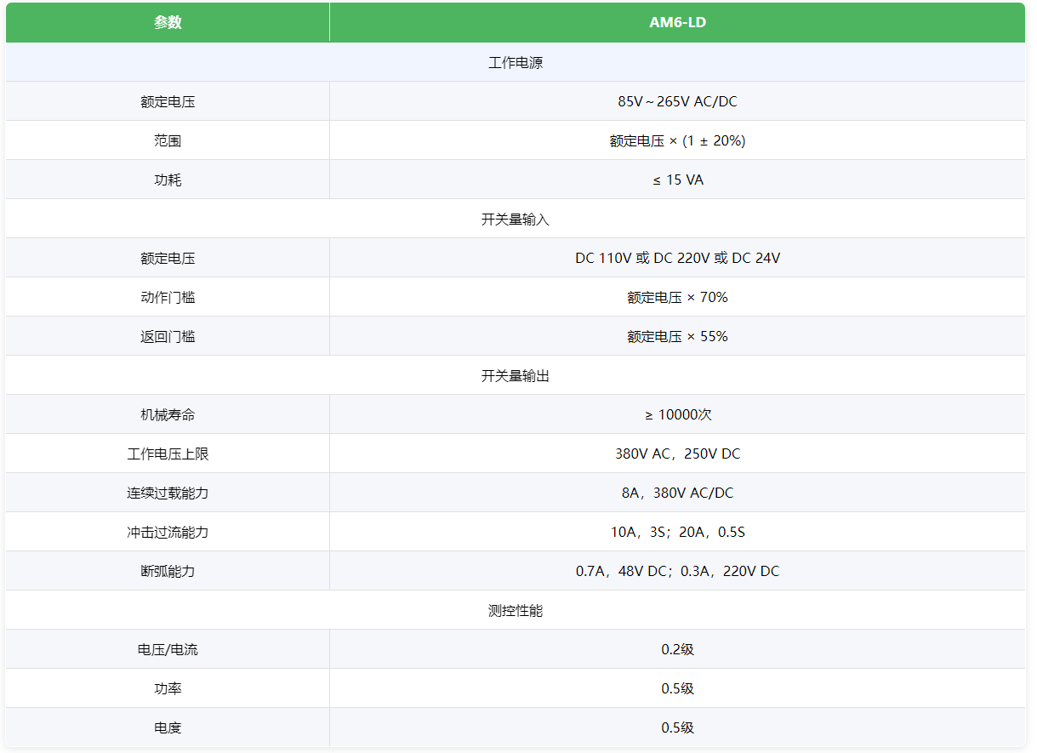Click the AM6-LD column header
Image resolution: width=1037 pixels, height=753 pixels.
coord(677,23)
